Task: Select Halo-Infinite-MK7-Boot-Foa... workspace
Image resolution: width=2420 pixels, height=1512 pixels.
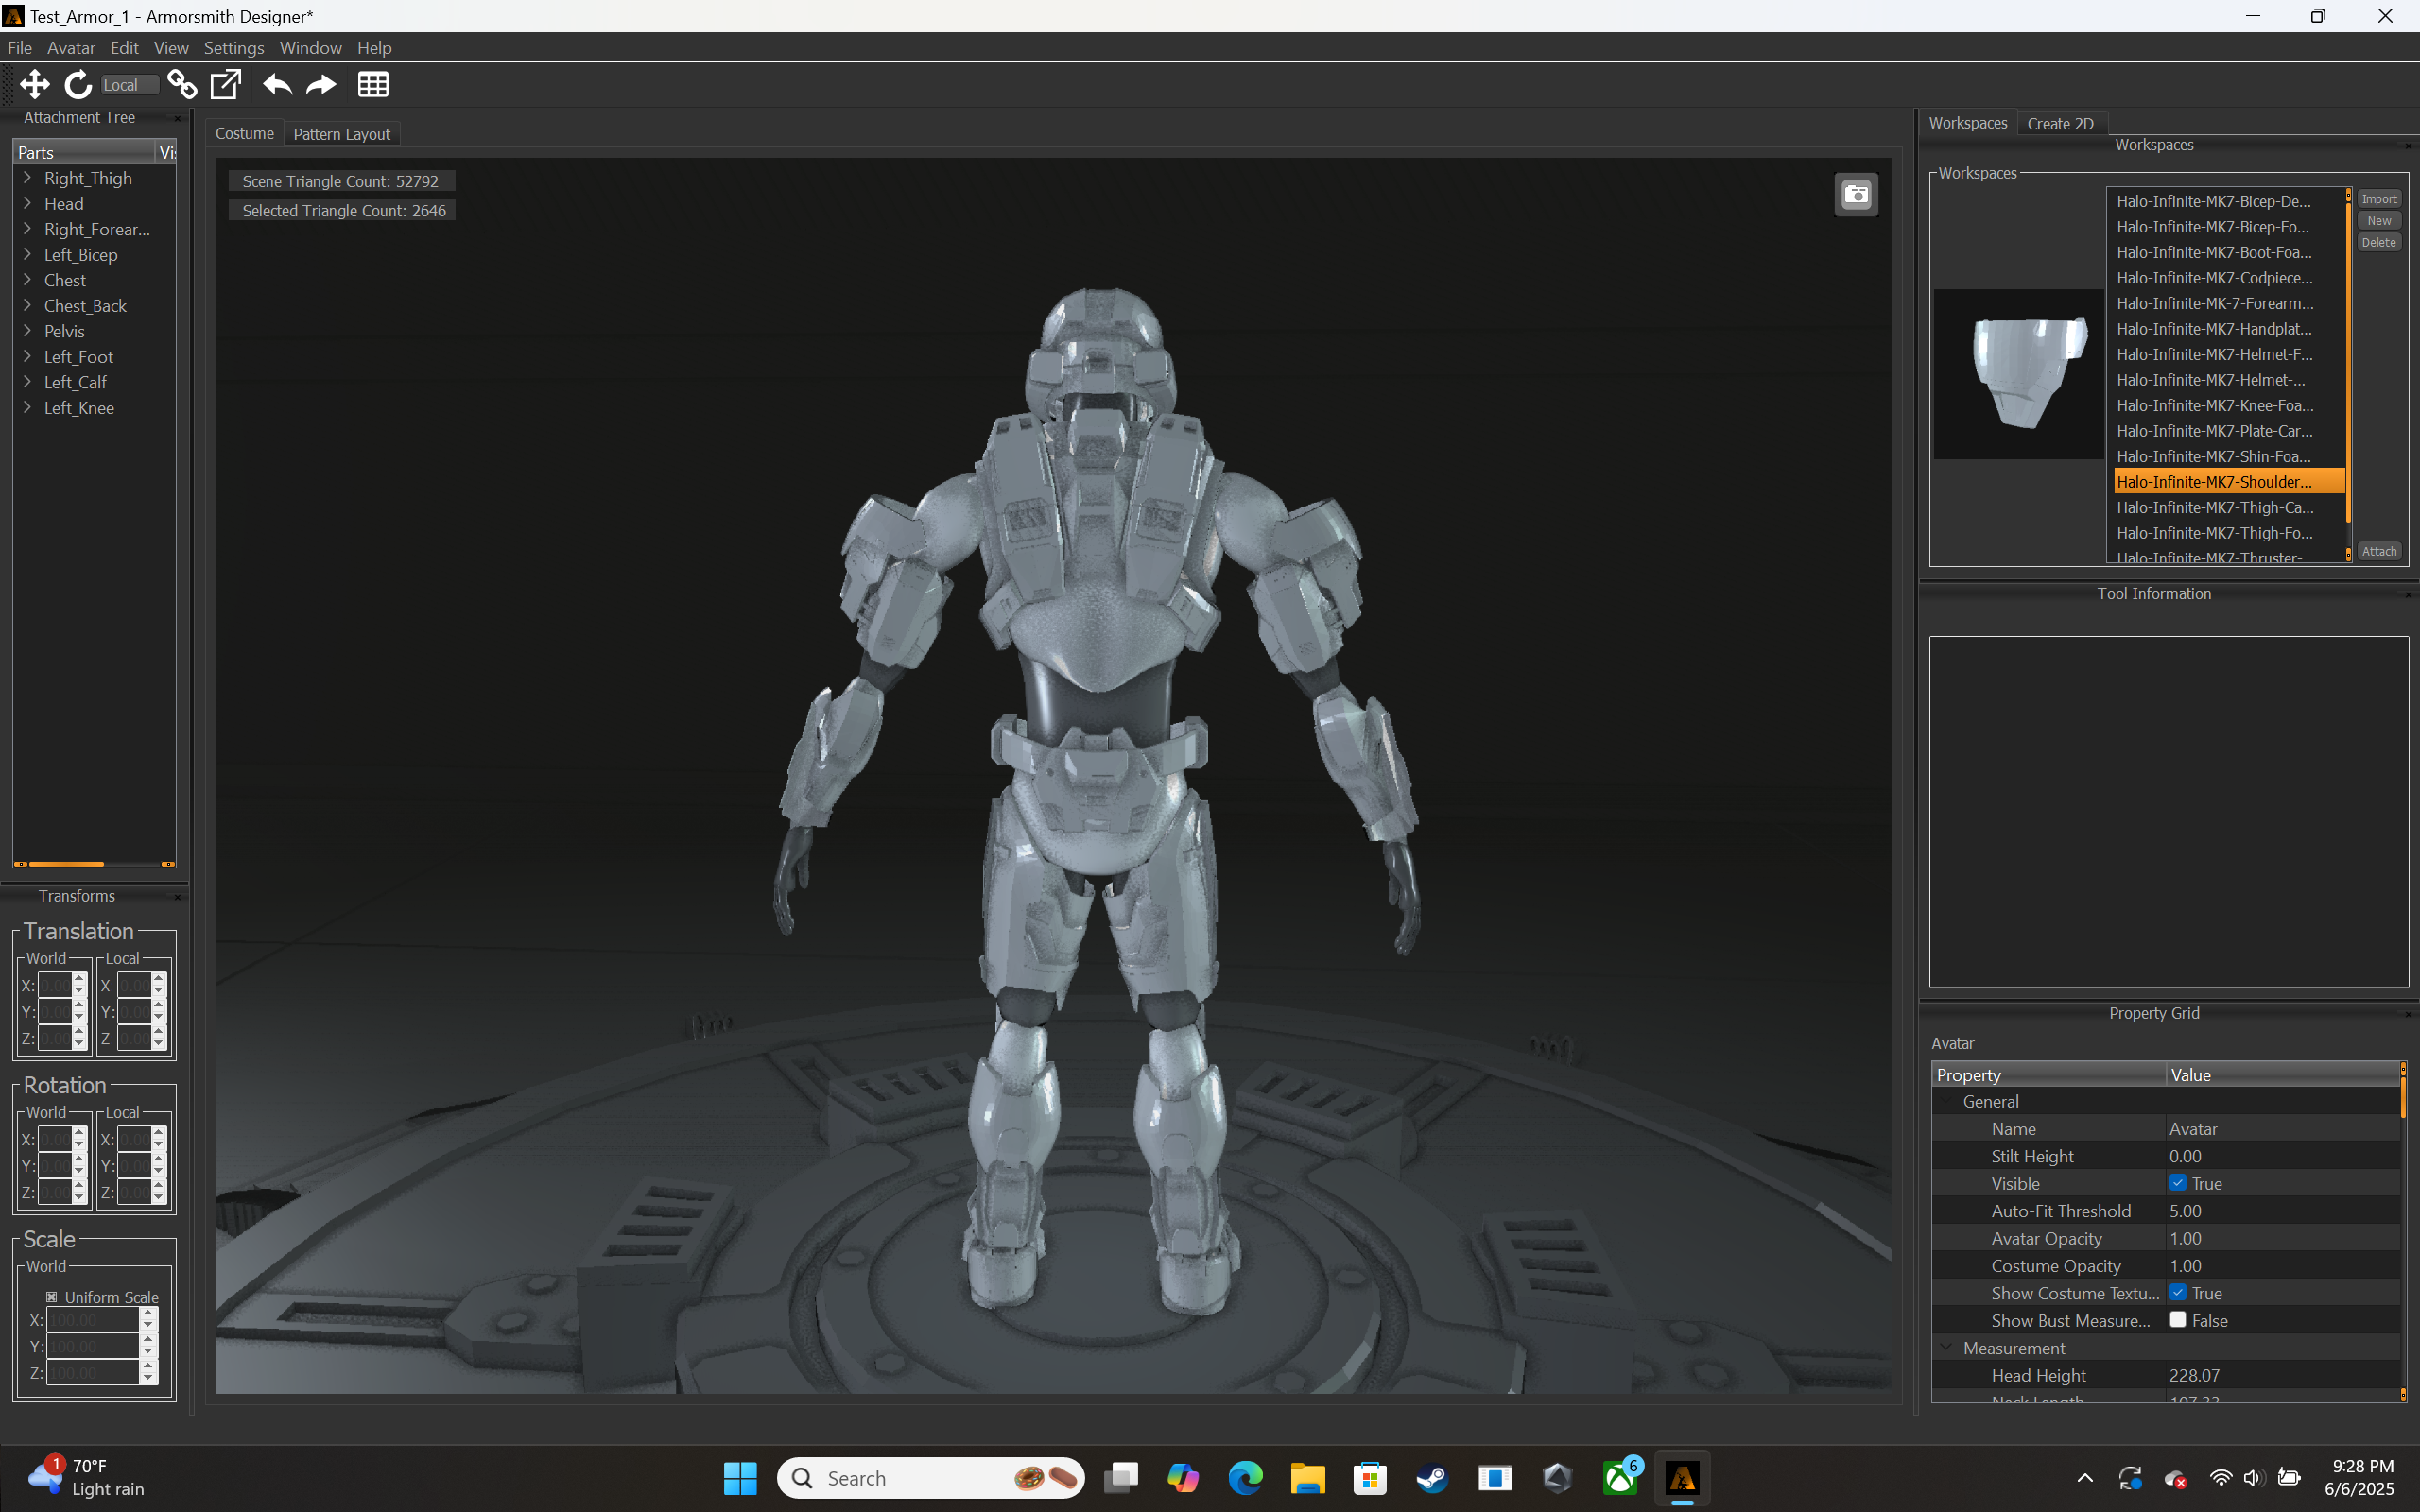Action: coord(2228,252)
